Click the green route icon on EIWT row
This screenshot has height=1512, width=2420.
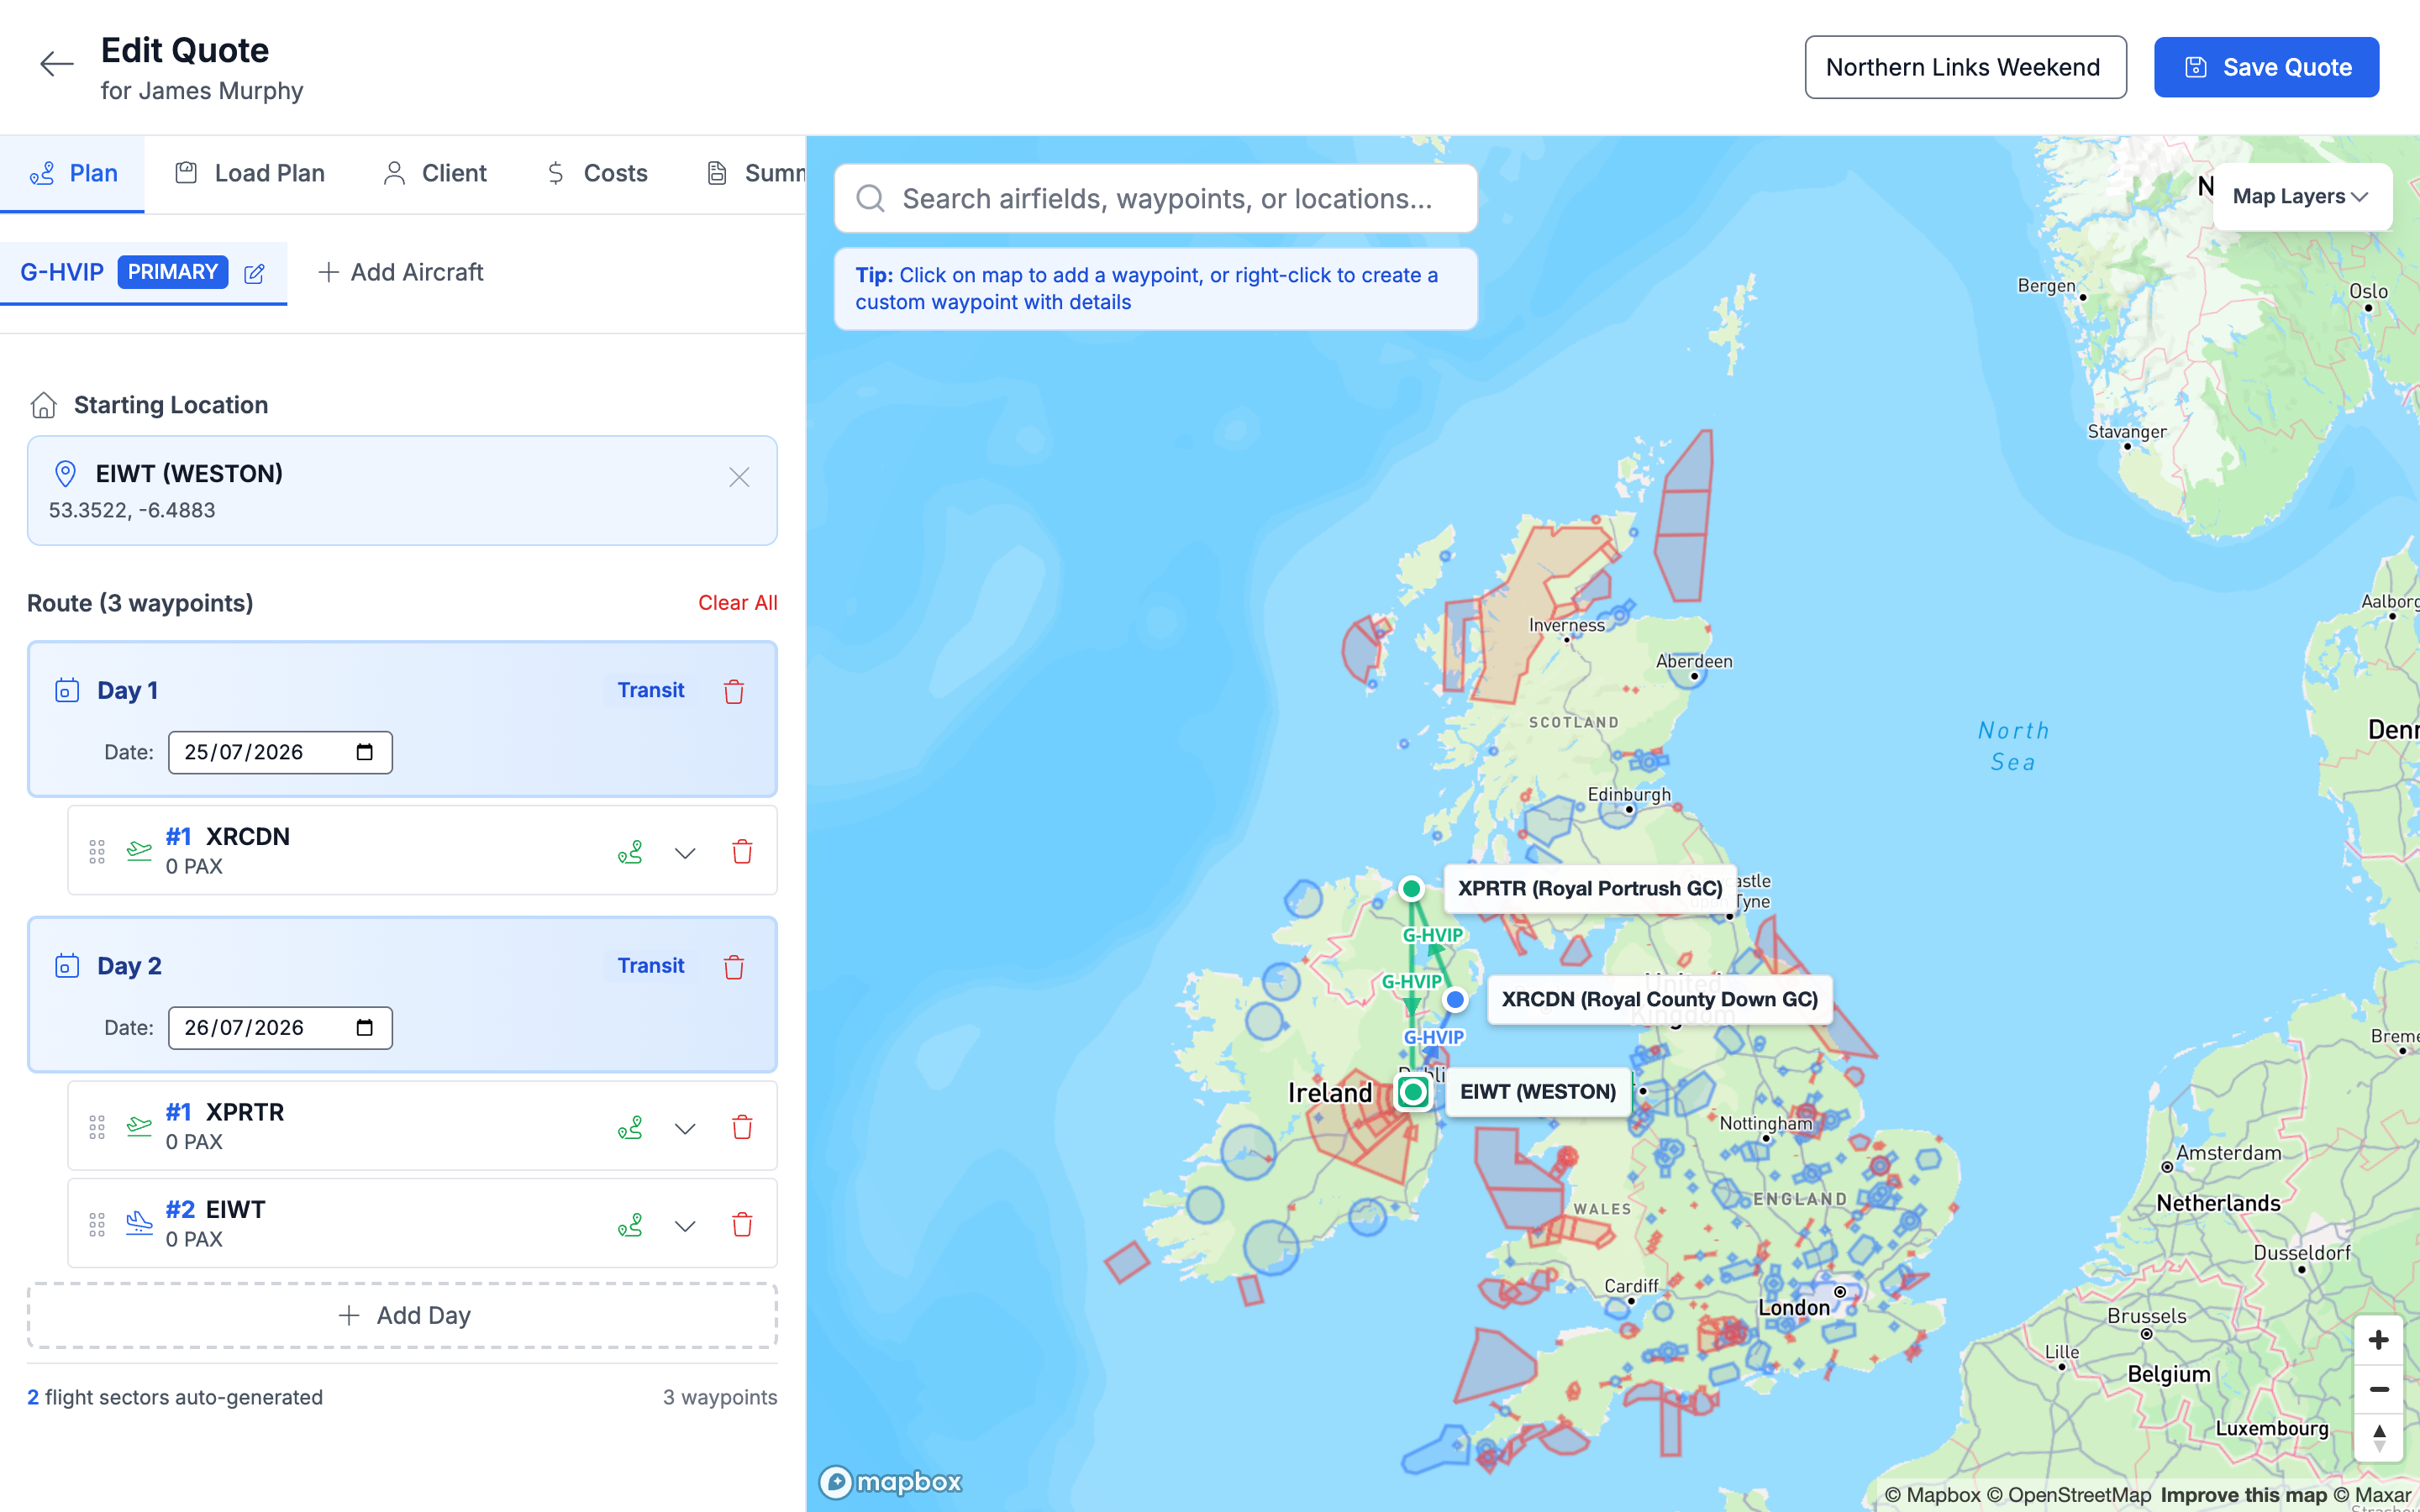click(630, 1225)
